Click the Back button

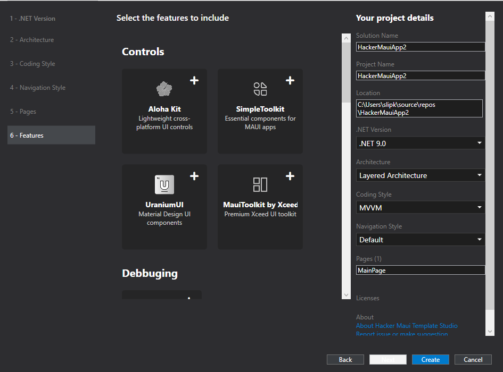tap(345, 360)
